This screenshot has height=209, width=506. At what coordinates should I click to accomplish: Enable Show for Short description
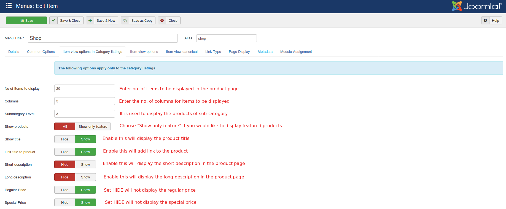point(85,164)
